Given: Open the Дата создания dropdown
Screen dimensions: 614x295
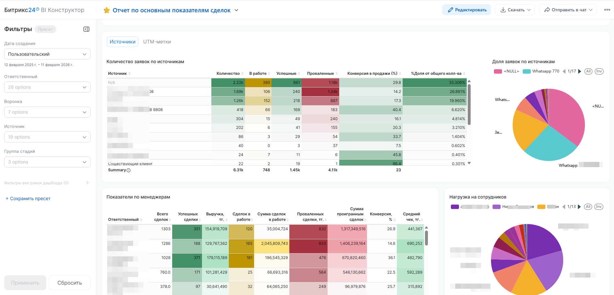Looking at the screenshot, I should pyautogui.click(x=47, y=54).
